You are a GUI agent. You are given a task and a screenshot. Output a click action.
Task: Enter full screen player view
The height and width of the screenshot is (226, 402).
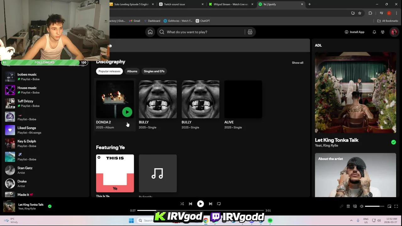(396, 206)
